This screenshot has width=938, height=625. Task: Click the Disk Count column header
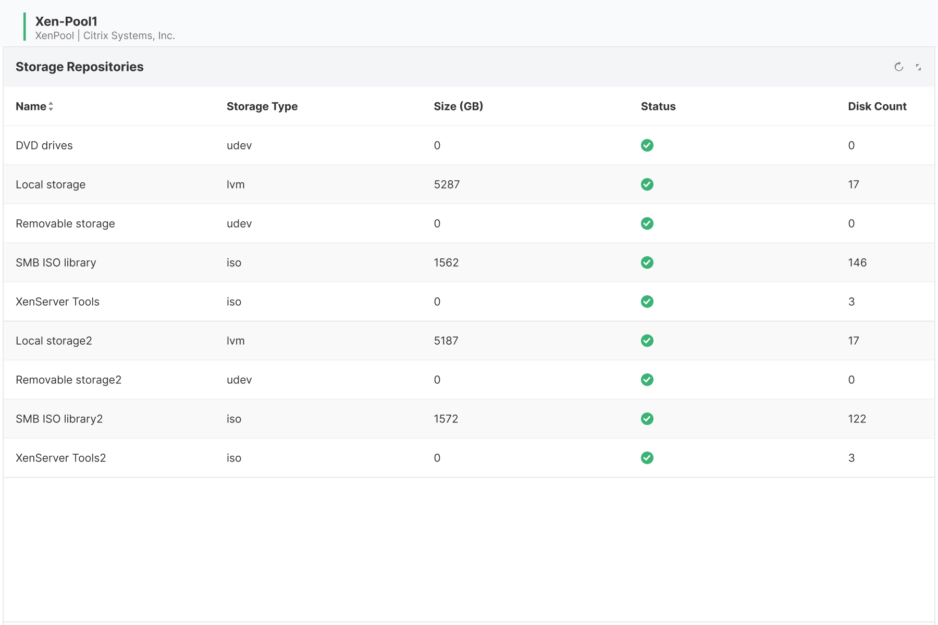point(877,106)
